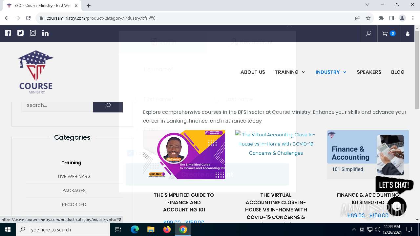The height and width of the screenshot is (236, 420).
Task: Open the Packages category
Action: pos(74,190)
